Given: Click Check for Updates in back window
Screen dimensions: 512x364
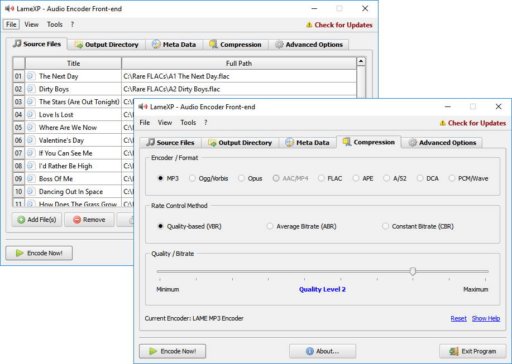Looking at the screenshot, I should click(x=343, y=25).
